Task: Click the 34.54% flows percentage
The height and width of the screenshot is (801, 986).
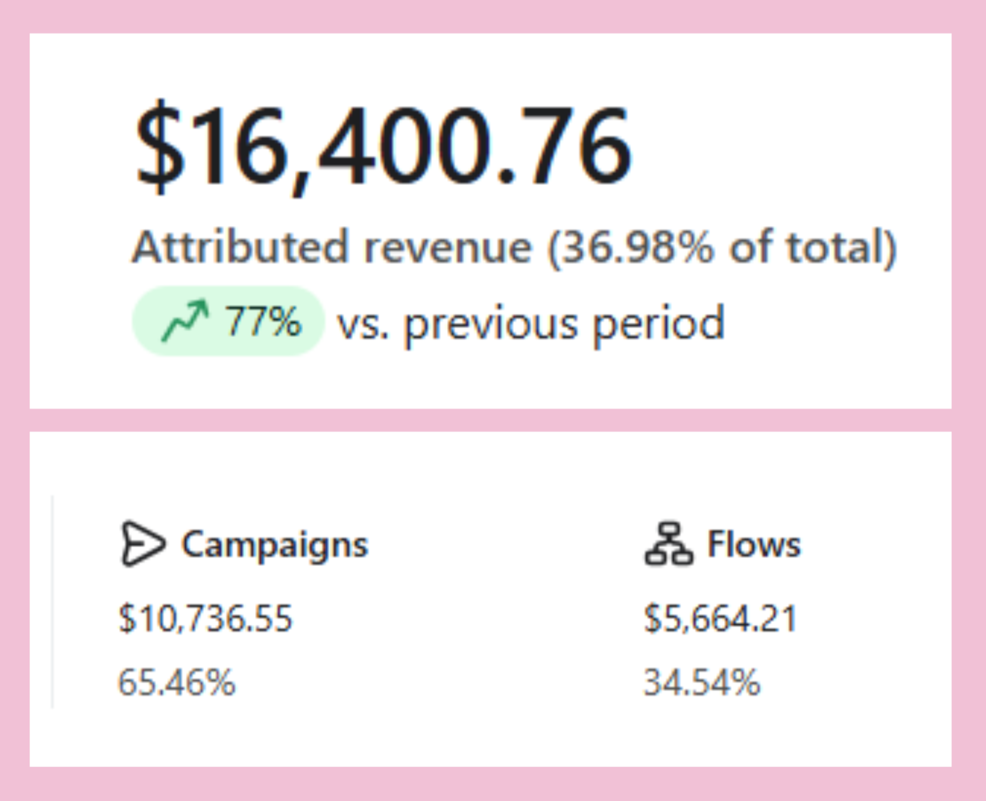Action: tap(702, 683)
